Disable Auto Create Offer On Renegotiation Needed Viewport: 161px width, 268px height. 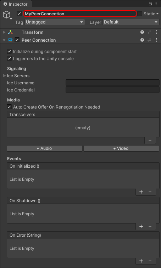(x=9, y=107)
